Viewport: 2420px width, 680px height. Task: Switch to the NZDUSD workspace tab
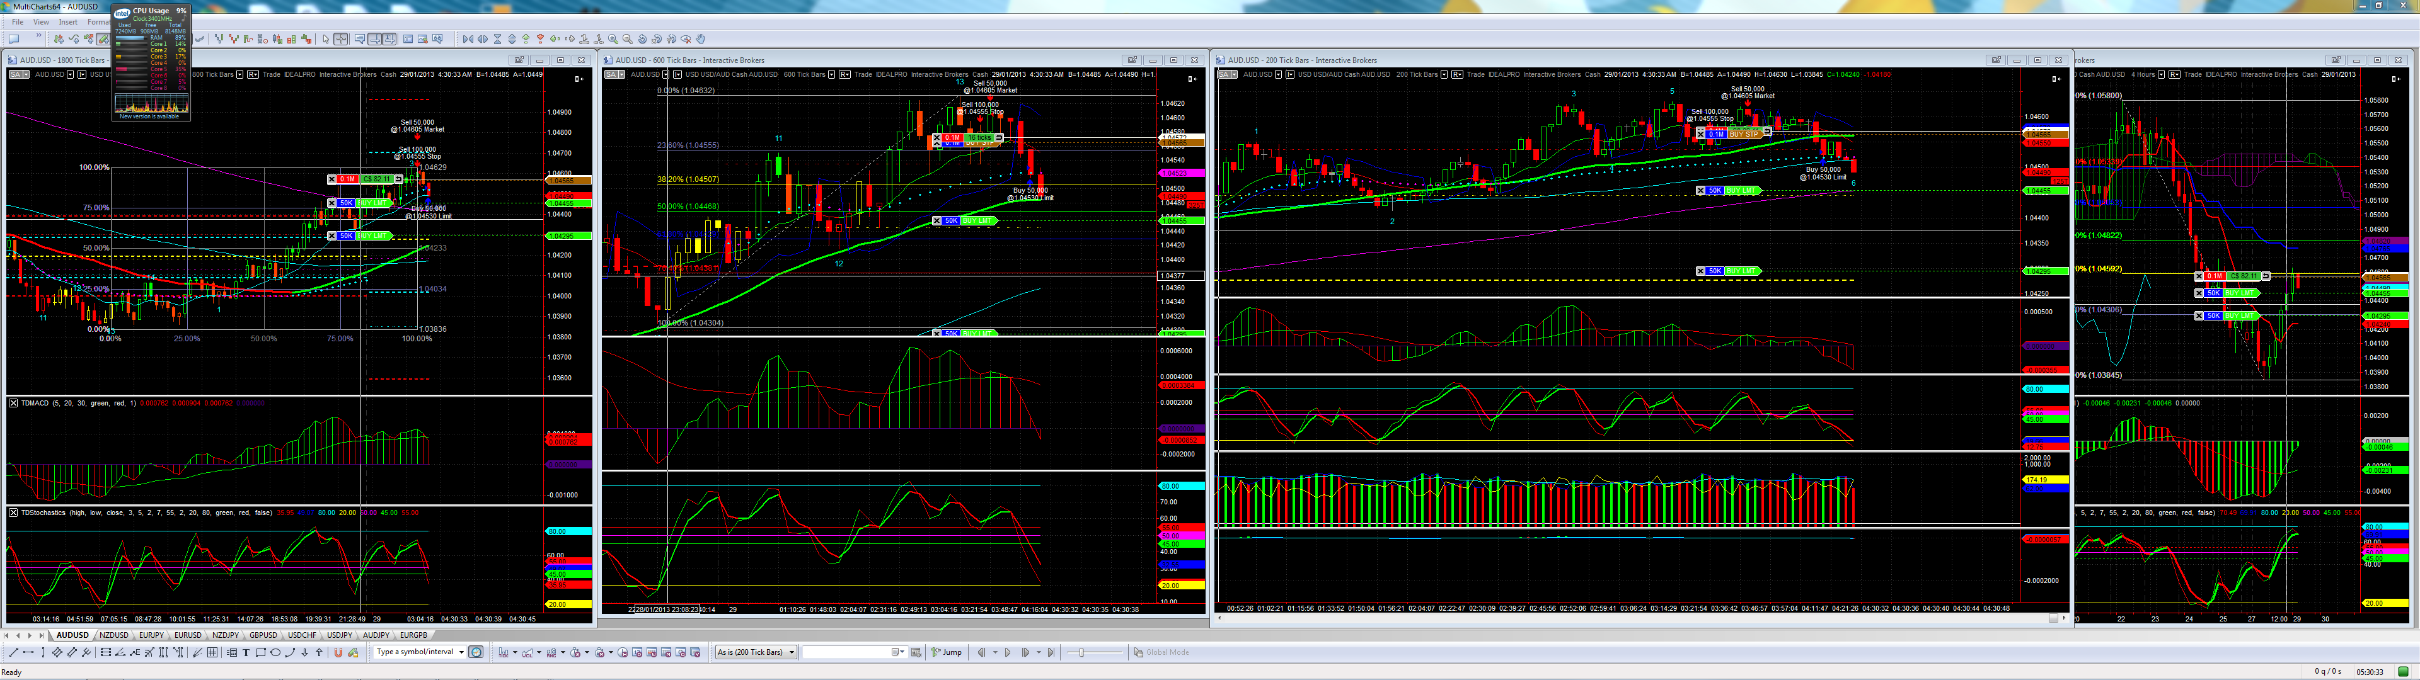[x=113, y=635]
